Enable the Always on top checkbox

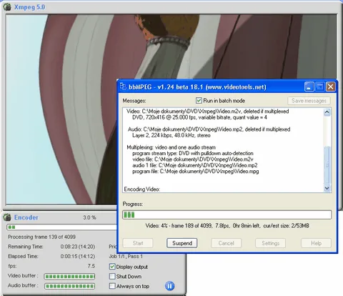(x=112, y=286)
